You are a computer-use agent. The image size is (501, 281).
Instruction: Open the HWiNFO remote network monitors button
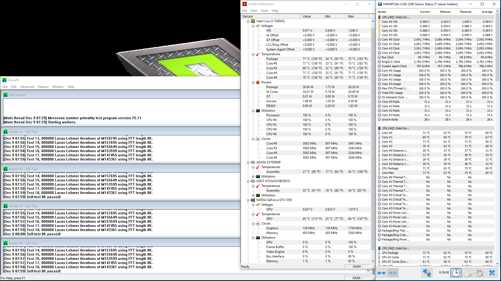tap(427, 273)
